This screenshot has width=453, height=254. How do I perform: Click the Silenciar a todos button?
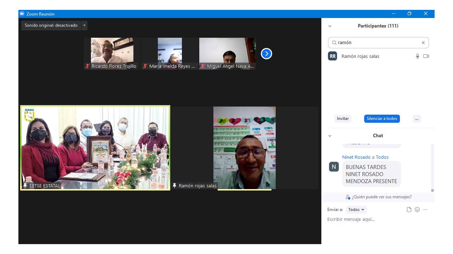coord(382,119)
